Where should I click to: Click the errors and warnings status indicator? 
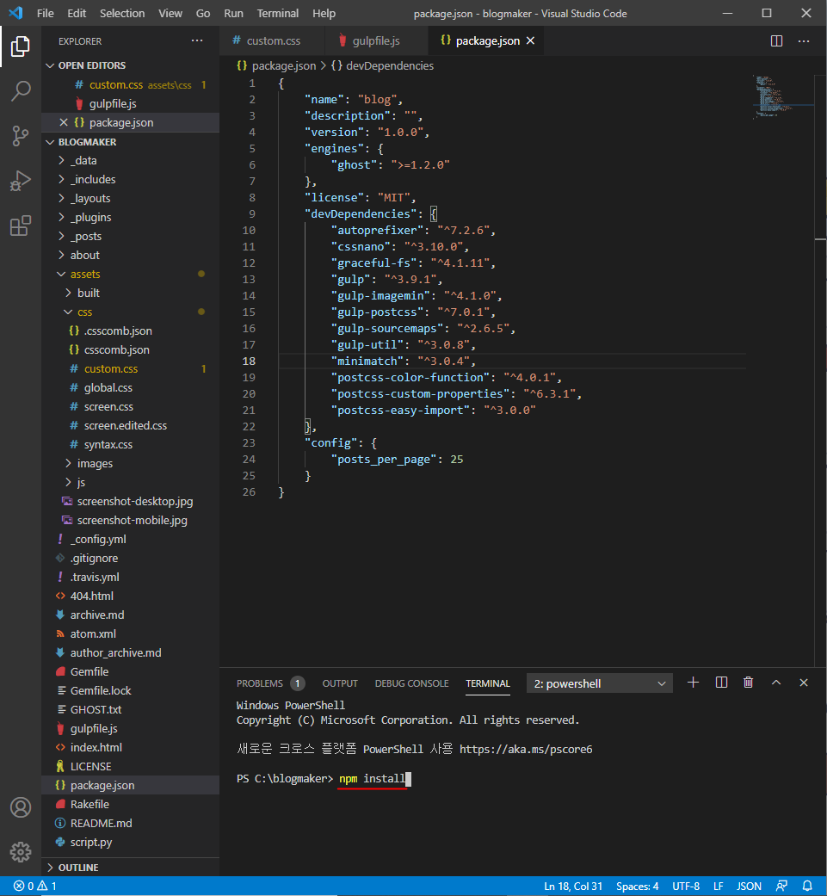[x=34, y=886]
